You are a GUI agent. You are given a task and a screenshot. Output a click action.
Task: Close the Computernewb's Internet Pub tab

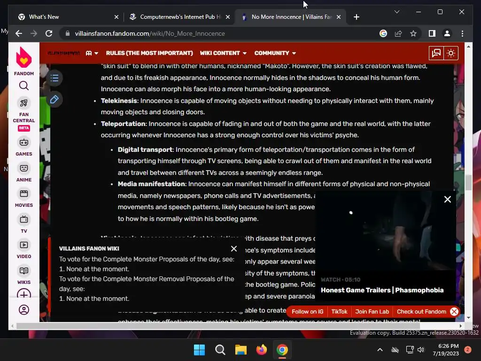[228, 17]
